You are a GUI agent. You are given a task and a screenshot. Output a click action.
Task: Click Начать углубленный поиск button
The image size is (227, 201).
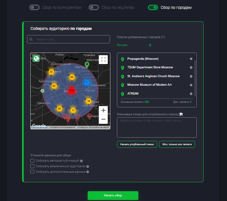[137, 144]
